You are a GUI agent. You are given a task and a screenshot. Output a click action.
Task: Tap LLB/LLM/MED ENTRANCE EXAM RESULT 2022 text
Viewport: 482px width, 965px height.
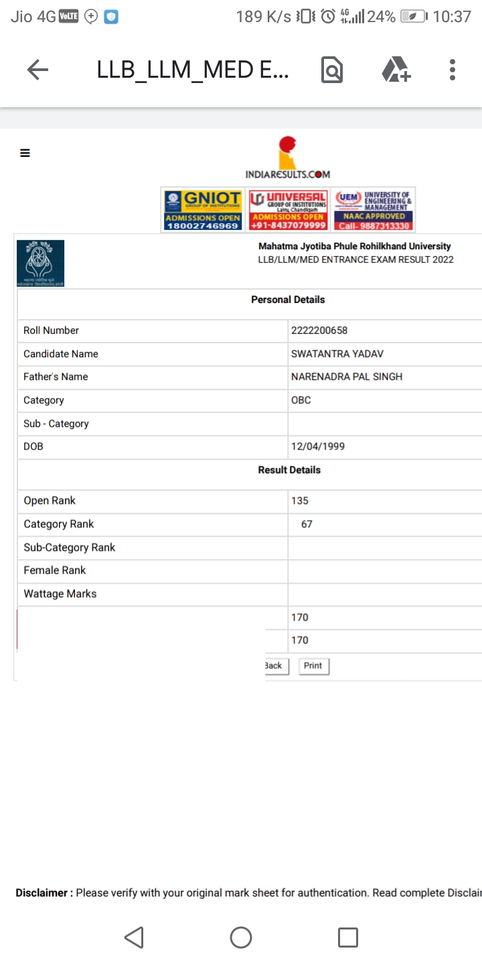355,259
